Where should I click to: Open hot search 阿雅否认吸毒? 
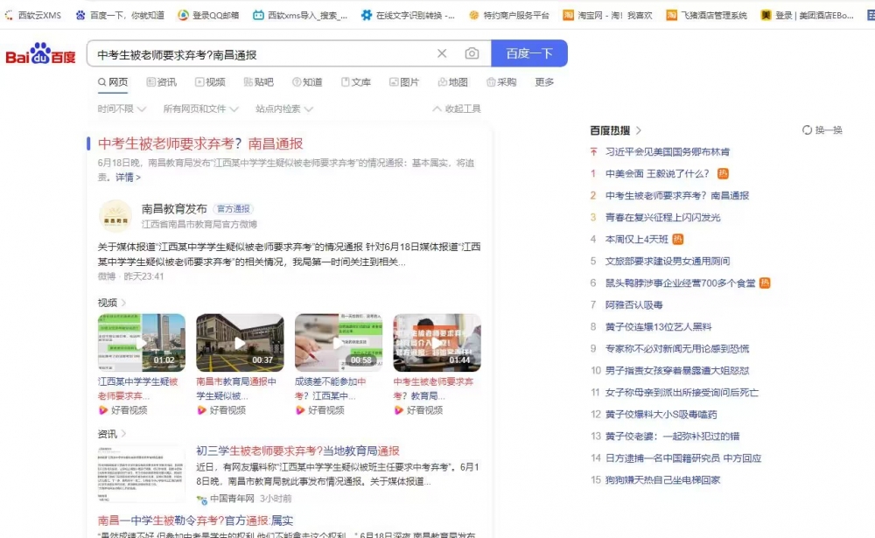[x=633, y=304]
